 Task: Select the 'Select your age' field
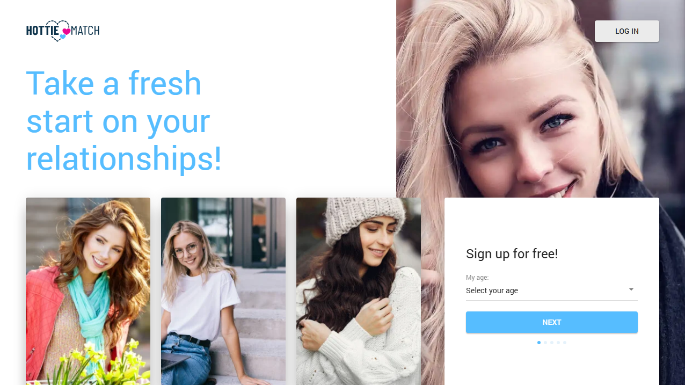click(x=552, y=290)
